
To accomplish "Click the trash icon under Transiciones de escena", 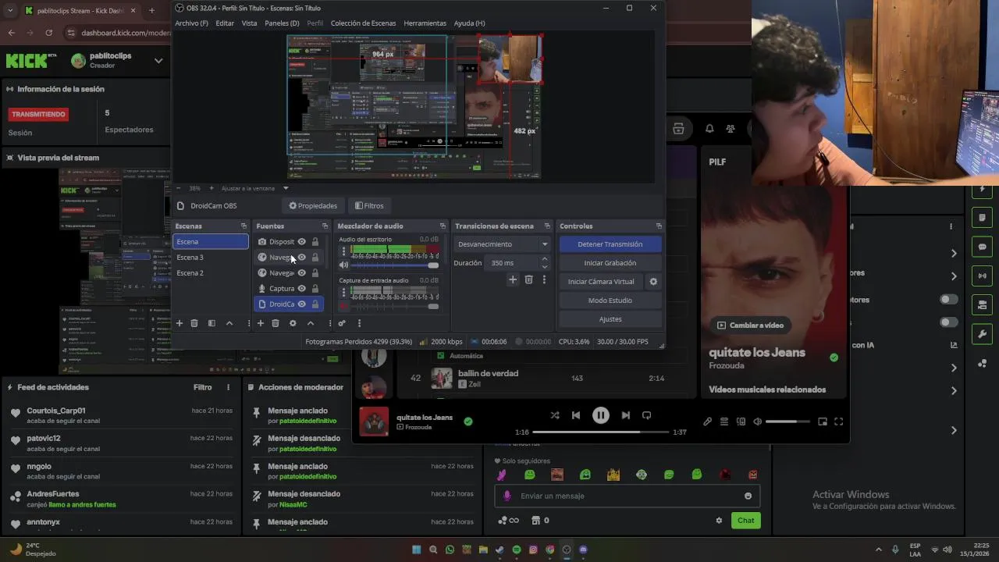I will [528, 279].
